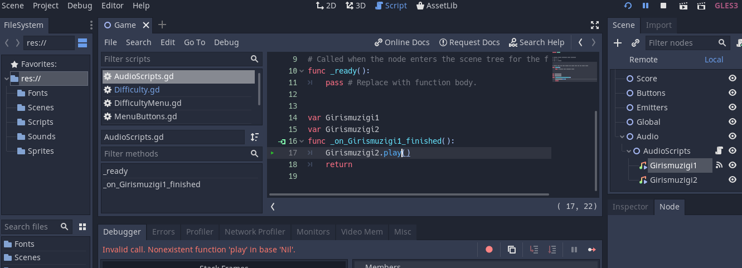Click the copy error icon in Debugger
The height and width of the screenshot is (268, 742).
tap(512, 250)
